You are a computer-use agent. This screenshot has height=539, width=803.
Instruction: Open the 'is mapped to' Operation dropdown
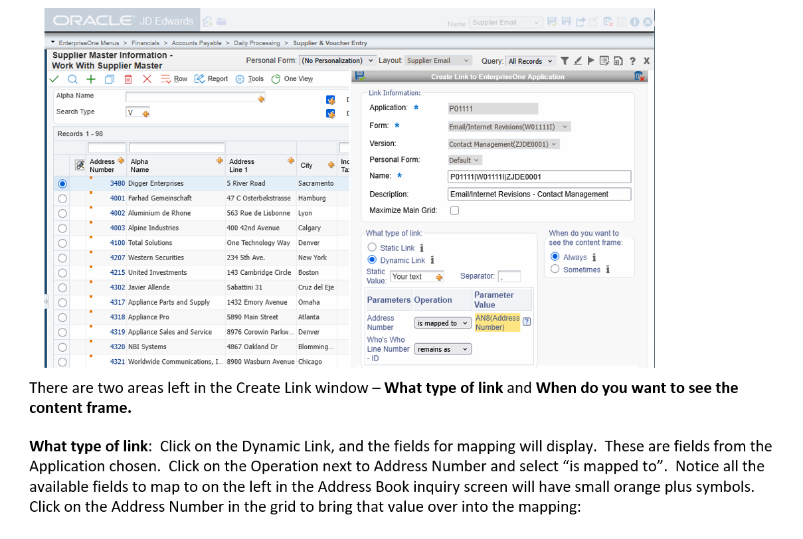[442, 323]
